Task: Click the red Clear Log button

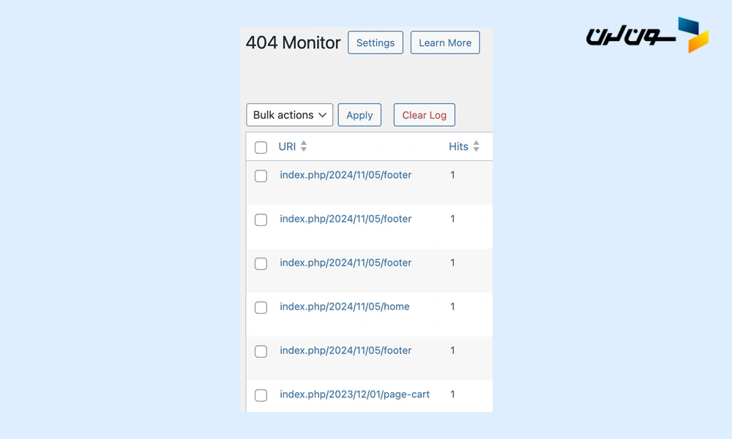Action: [x=424, y=115]
